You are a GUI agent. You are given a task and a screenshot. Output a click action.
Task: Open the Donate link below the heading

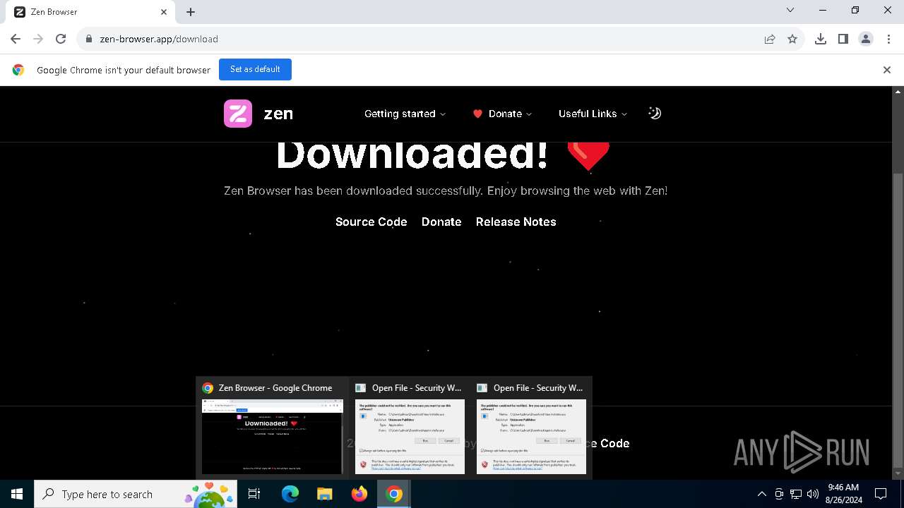coord(441,222)
